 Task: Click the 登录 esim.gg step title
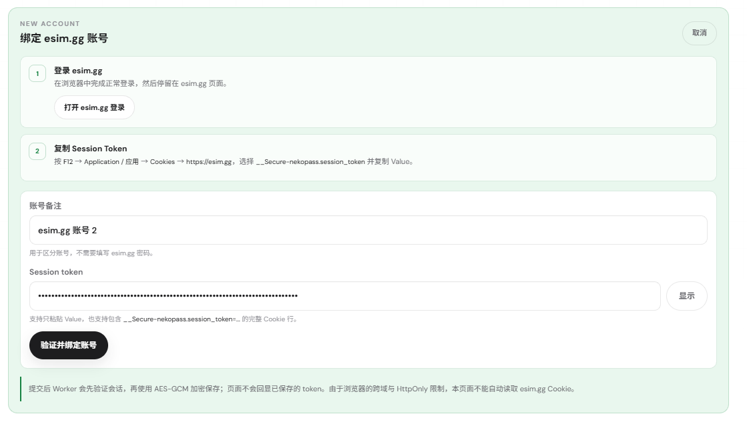tap(78, 71)
